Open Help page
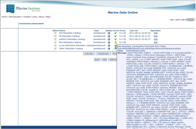 click(x=48, y=17)
